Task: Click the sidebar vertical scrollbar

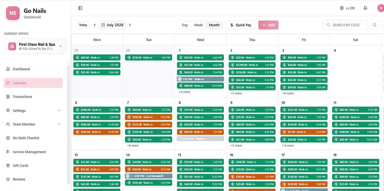Action: [x=69, y=124]
